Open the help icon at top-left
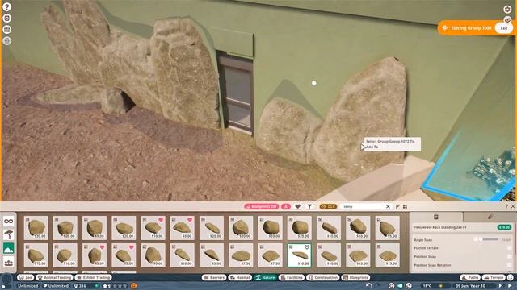Image resolution: width=517 pixels, height=290 pixels. 6,7
